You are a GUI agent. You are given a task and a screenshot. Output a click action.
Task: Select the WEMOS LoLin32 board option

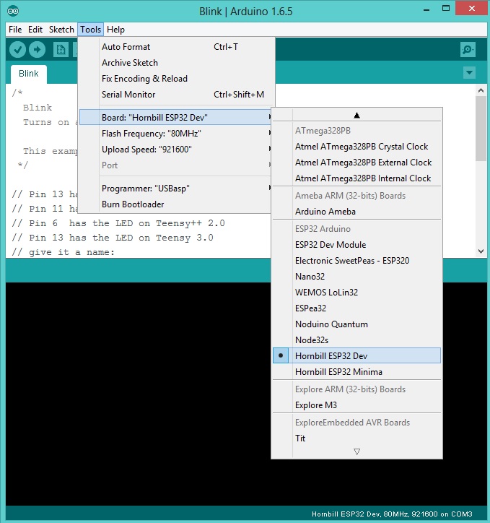point(326,292)
